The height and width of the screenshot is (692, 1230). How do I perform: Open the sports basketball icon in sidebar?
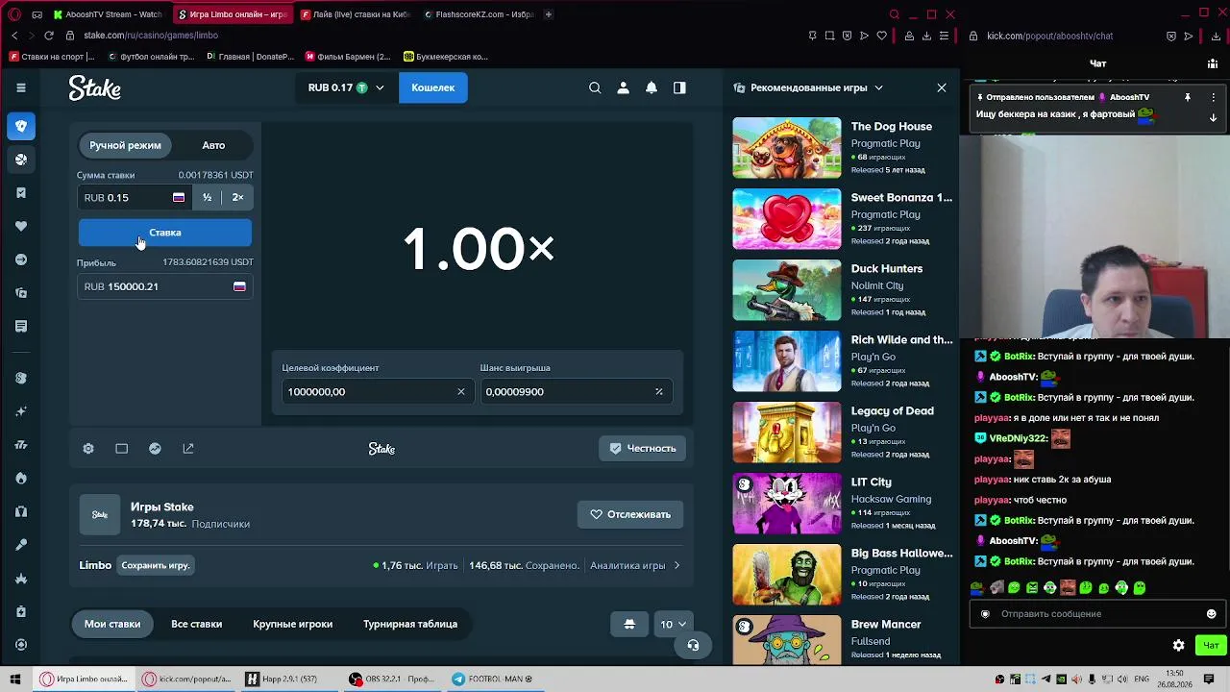point(21,160)
